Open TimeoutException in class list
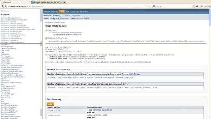The image size is (211, 119). (7, 58)
